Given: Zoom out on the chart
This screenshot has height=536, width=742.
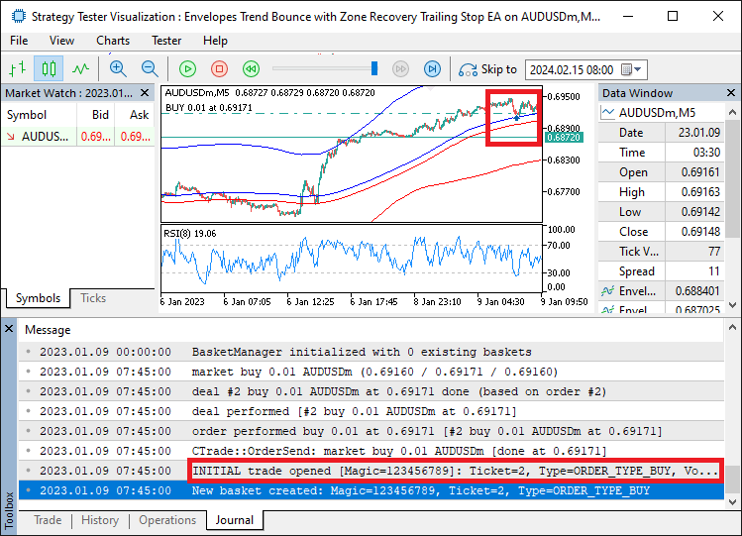Looking at the screenshot, I should (x=150, y=69).
